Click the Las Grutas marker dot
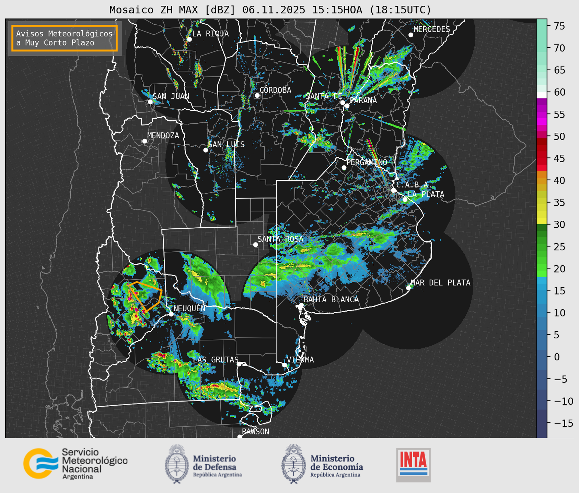The image size is (579, 493). coord(239,364)
